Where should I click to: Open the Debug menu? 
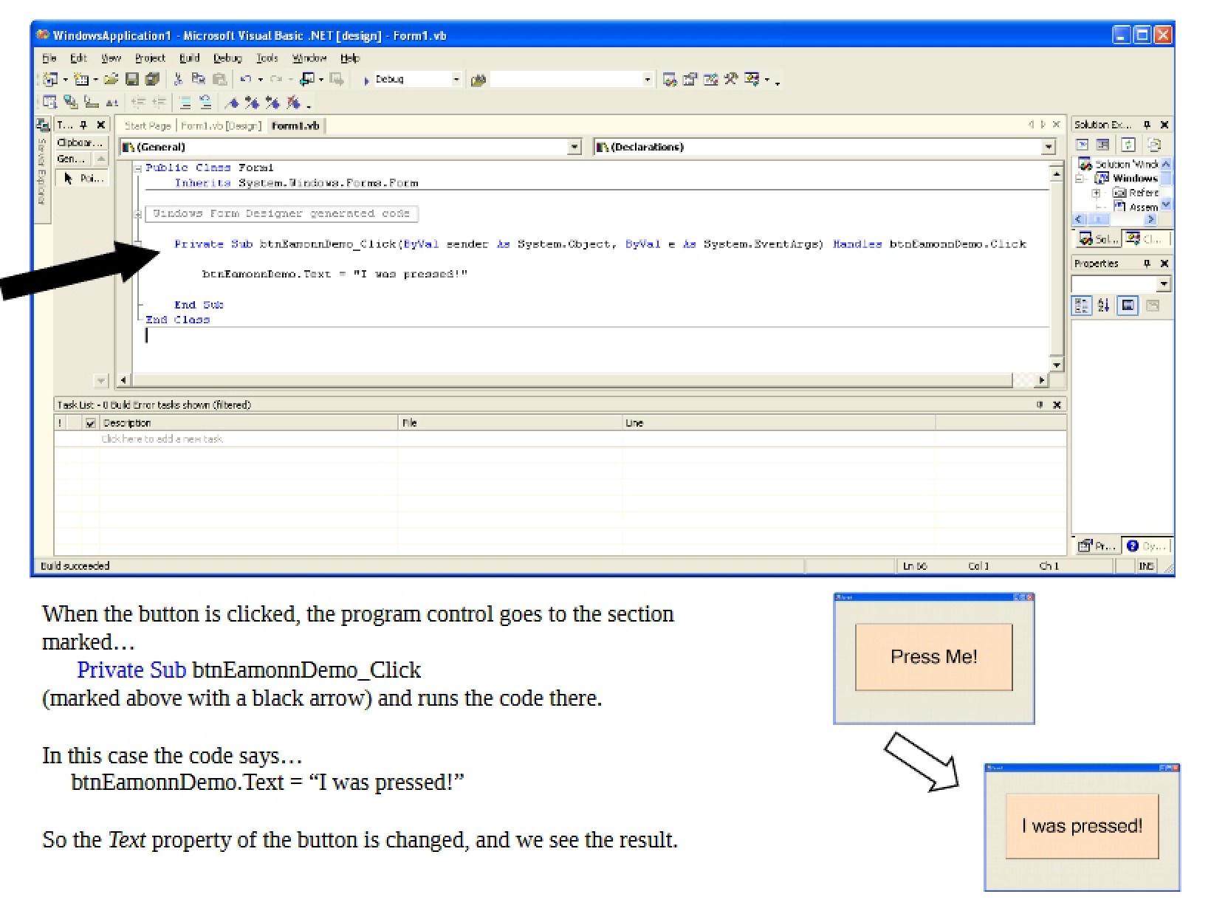(x=227, y=58)
